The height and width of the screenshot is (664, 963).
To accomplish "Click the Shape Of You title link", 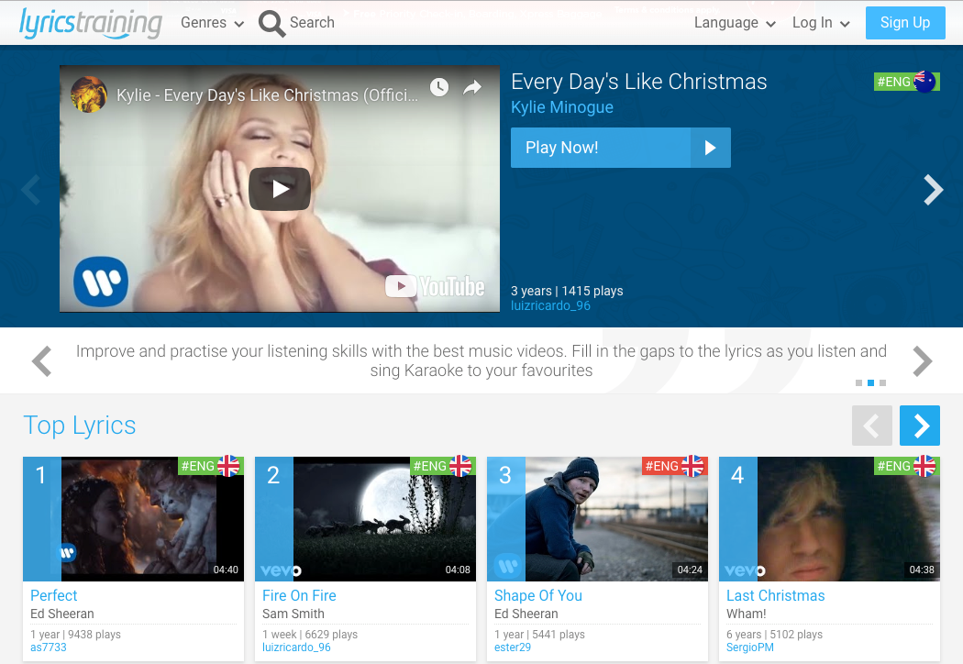I will tap(538, 595).
